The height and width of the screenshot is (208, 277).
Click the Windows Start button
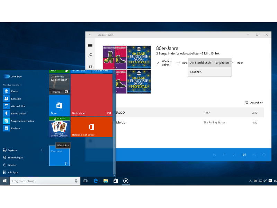5,181
